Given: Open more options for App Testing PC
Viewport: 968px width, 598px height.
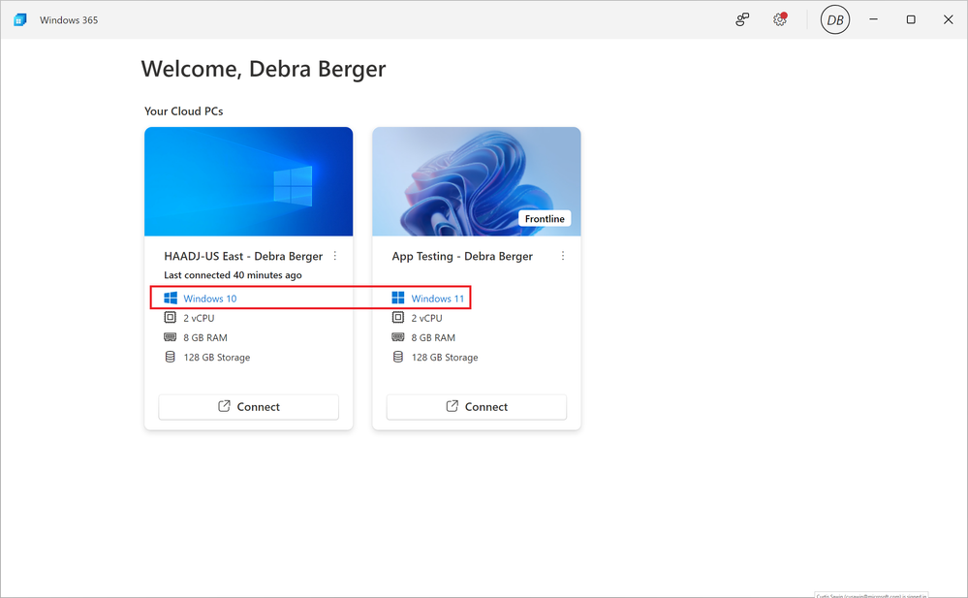Looking at the screenshot, I should point(562,256).
